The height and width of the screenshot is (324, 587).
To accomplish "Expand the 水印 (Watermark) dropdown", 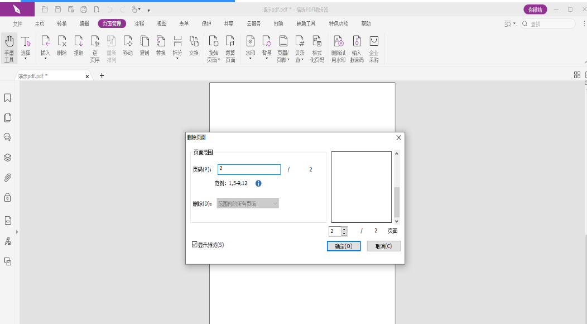I will [251, 58].
